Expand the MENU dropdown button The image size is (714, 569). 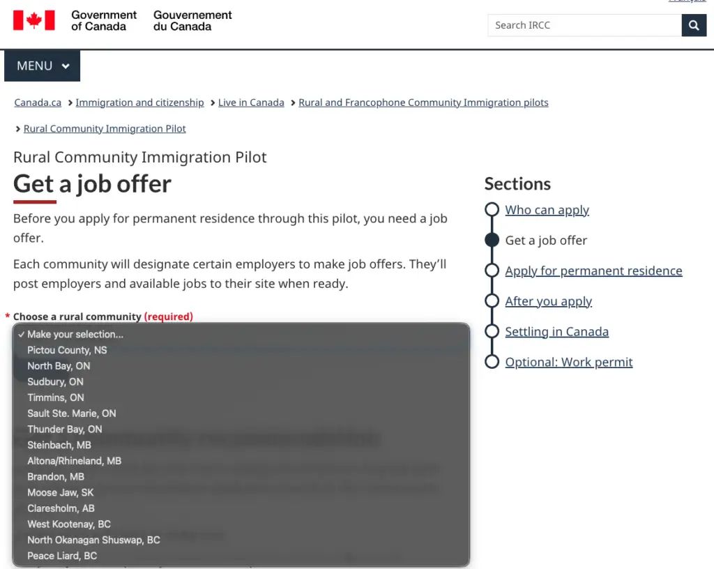click(43, 66)
